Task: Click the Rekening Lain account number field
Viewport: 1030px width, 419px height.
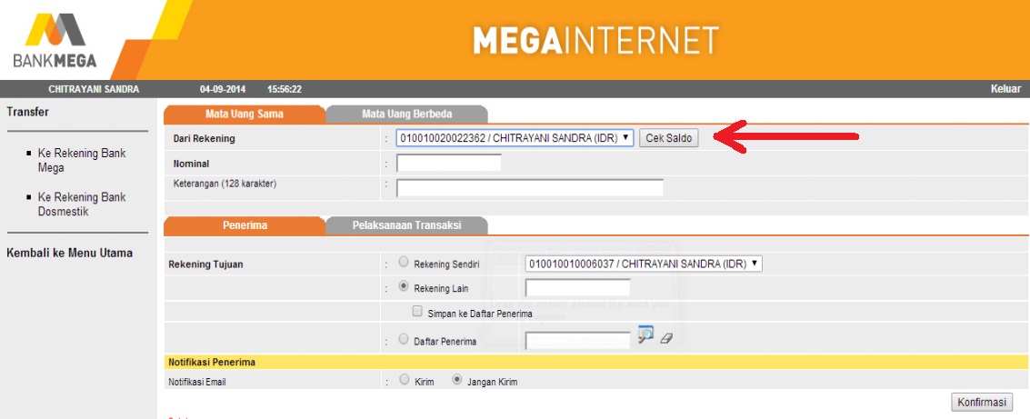Action: click(x=577, y=287)
